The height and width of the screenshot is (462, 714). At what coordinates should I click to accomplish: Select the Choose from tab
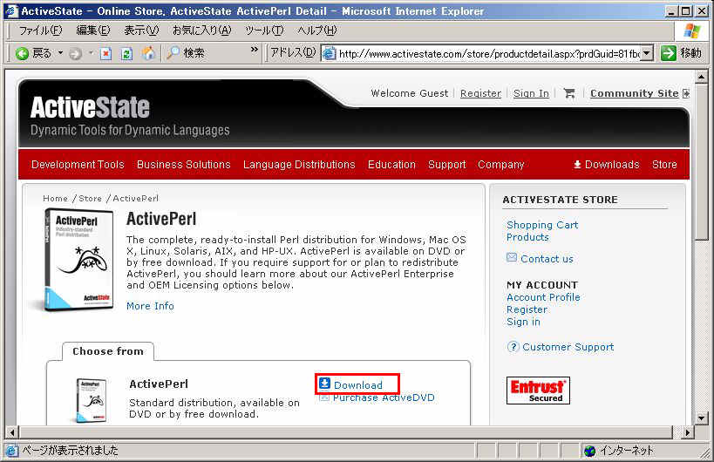(x=108, y=351)
